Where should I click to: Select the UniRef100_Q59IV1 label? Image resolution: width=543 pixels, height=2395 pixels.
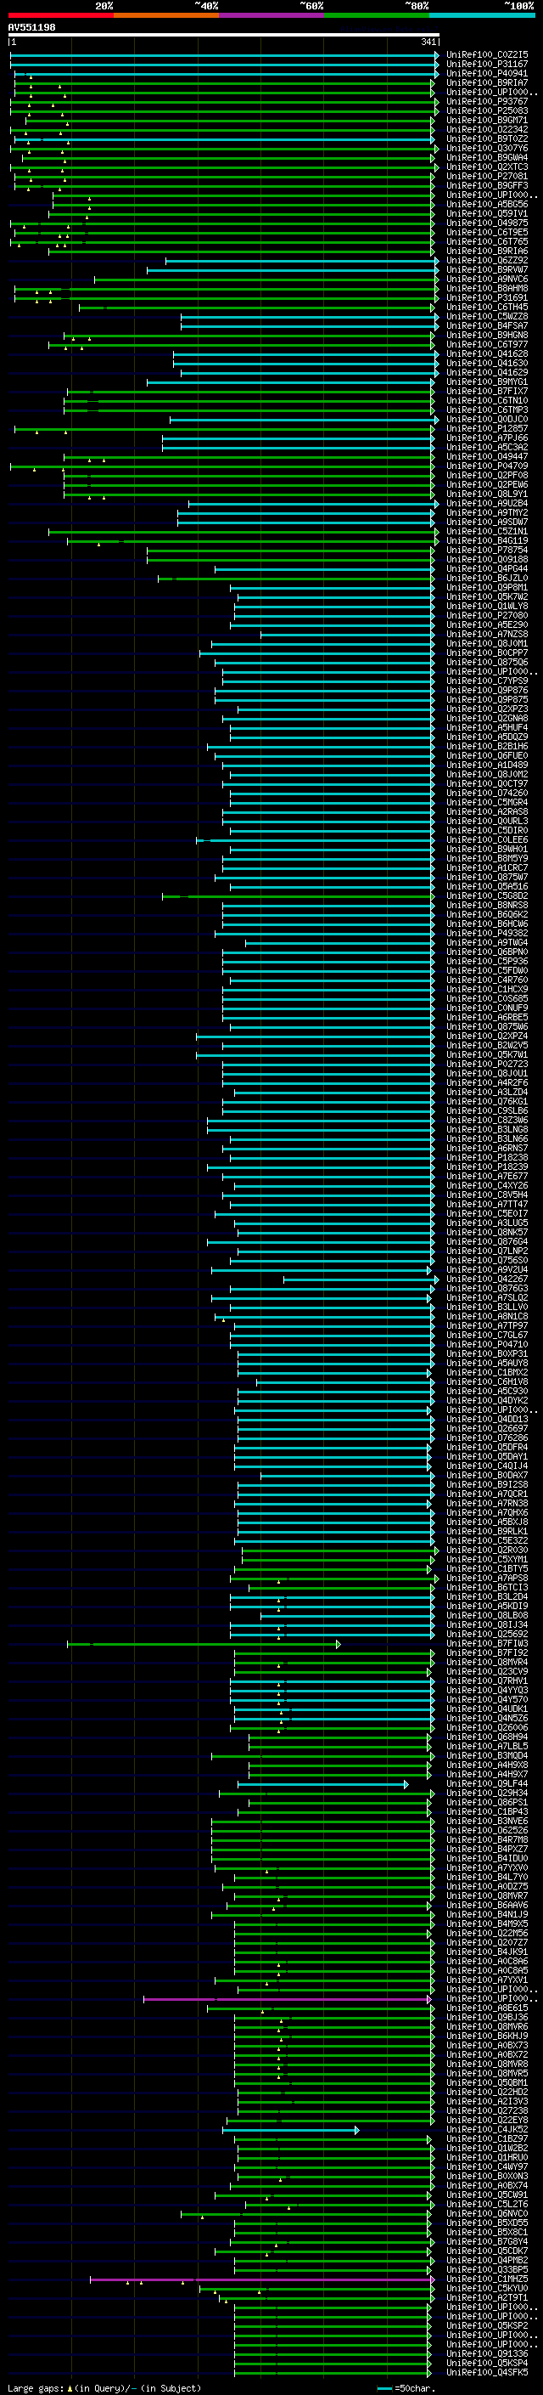[x=487, y=213]
